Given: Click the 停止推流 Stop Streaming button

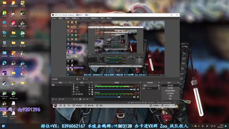Looking at the screenshot, I should pos(170,85).
